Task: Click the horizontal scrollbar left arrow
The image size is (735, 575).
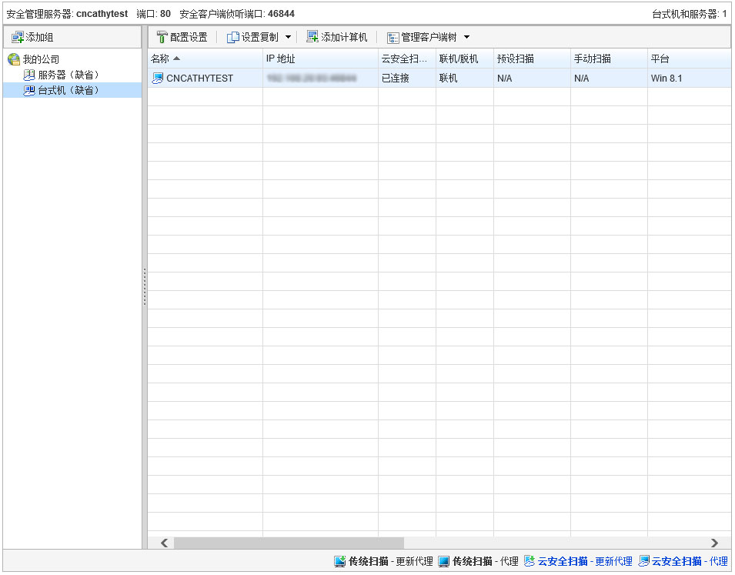Action: tap(164, 543)
